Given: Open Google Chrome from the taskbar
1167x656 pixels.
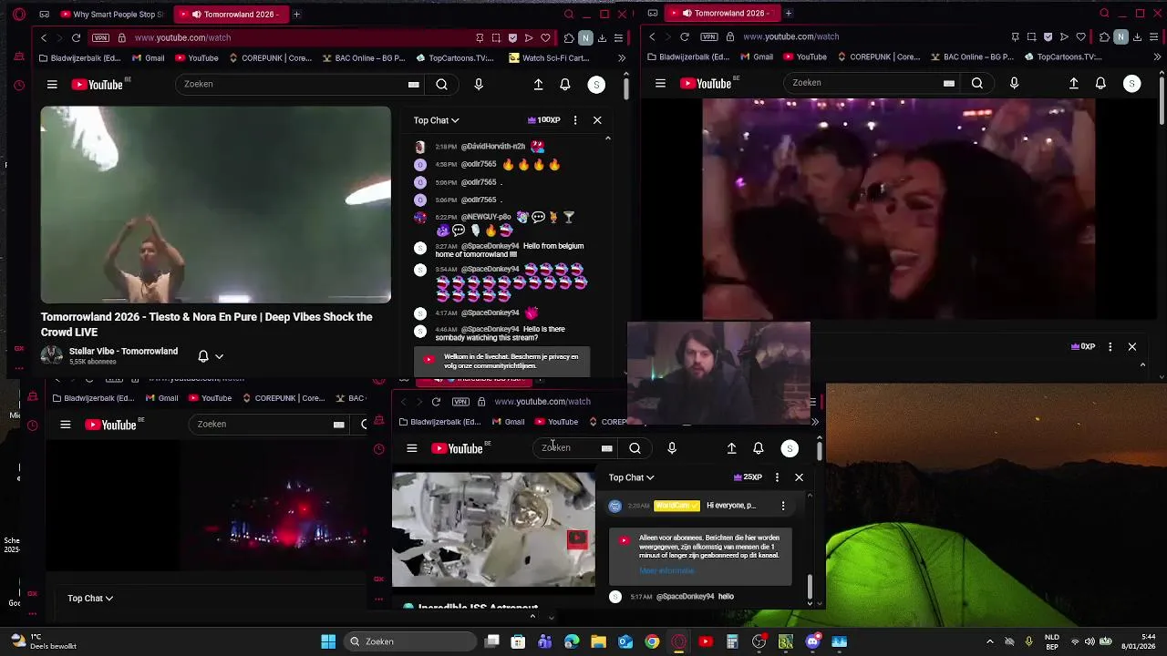Looking at the screenshot, I should [x=652, y=641].
